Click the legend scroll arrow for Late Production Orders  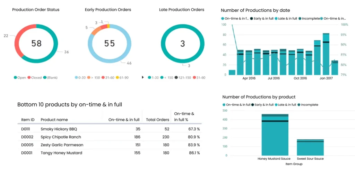(144, 77)
